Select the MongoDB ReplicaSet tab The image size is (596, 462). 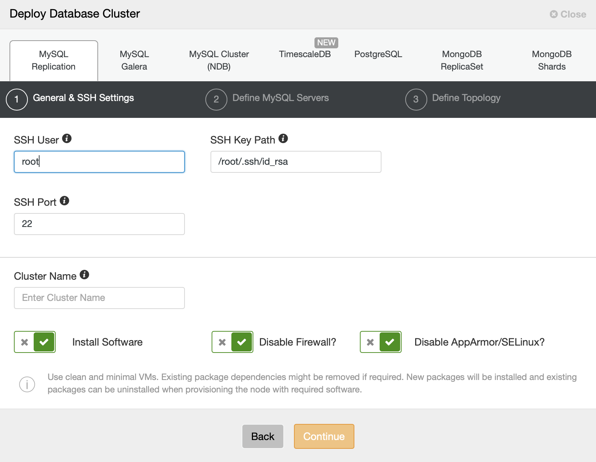(462, 60)
